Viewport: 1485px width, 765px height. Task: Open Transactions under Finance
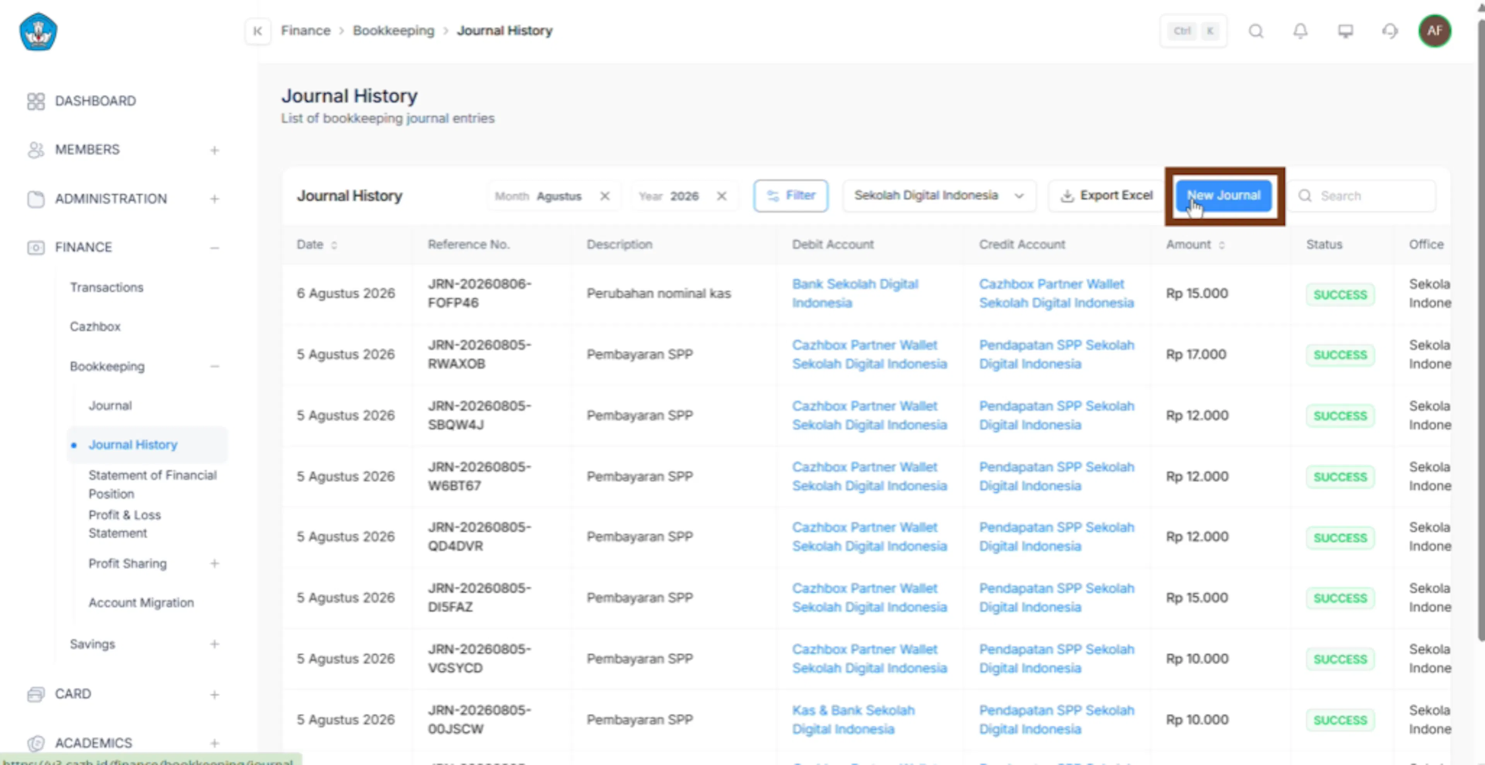107,287
